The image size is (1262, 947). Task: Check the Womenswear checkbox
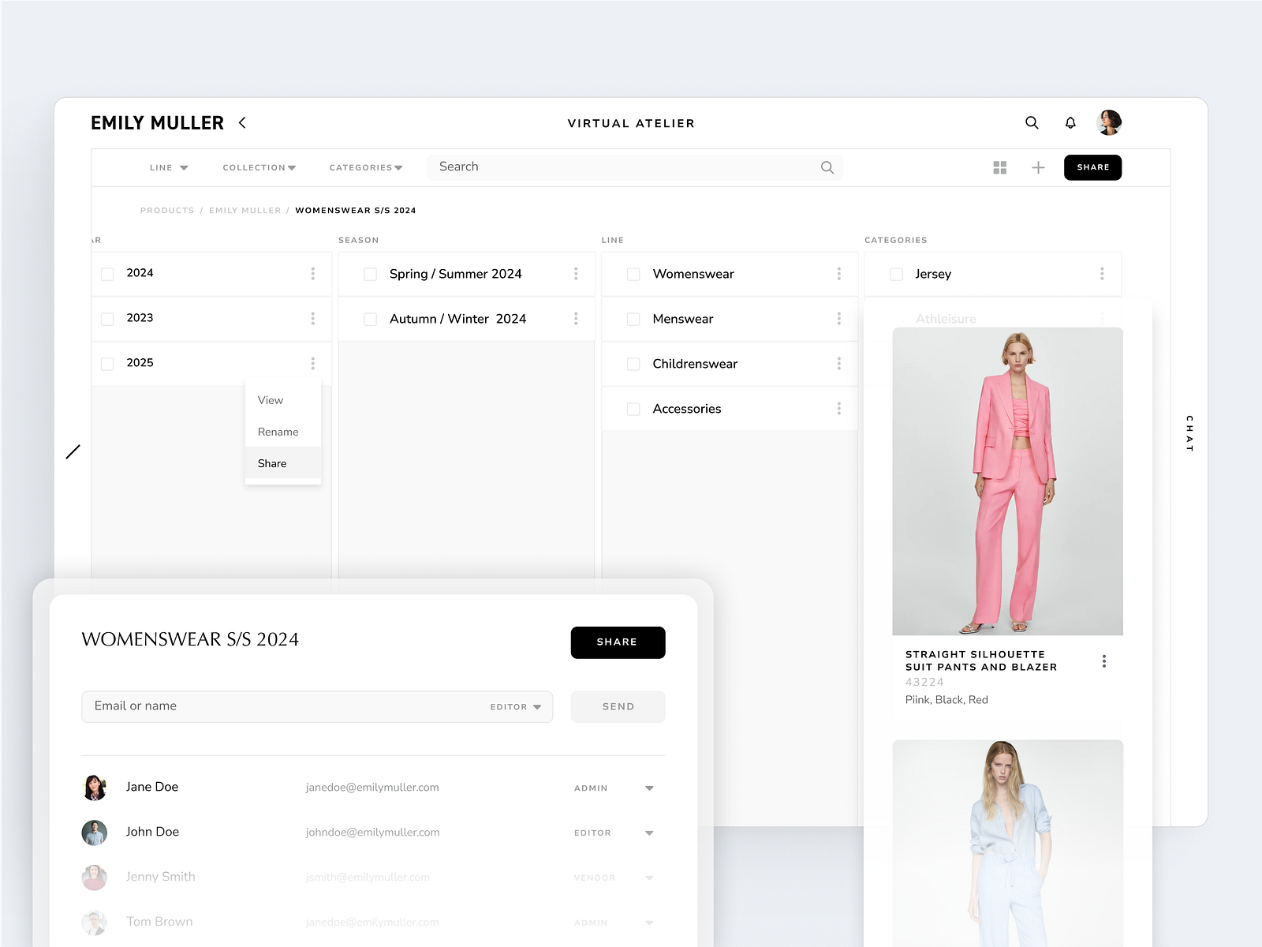[x=633, y=274]
